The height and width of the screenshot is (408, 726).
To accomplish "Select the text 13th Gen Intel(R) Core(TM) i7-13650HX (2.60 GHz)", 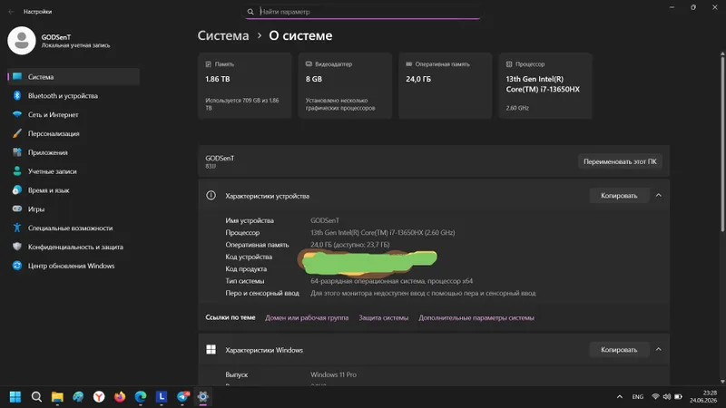I will (382, 233).
